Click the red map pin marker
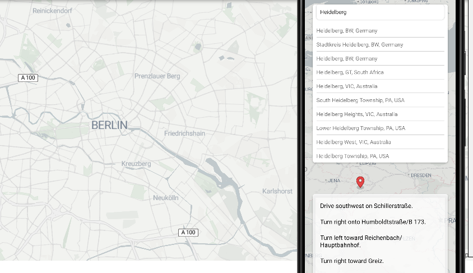The height and width of the screenshot is (273, 473). tap(360, 182)
